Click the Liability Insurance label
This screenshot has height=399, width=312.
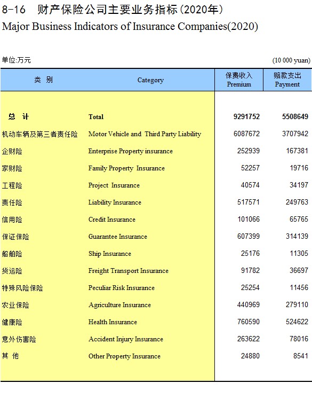(115, 202)
